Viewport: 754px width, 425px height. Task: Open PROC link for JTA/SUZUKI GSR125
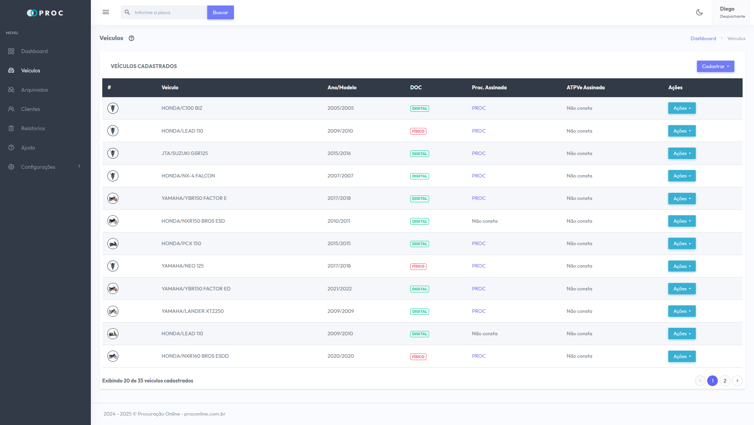478,153
